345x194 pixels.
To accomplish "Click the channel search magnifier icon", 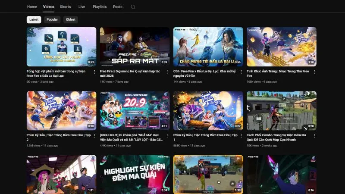I will pos(133,7).
